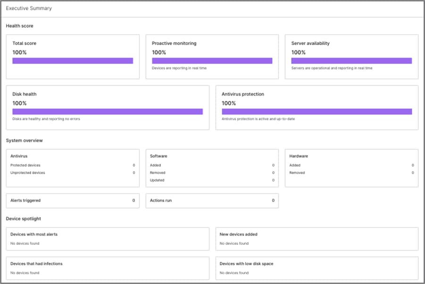Click the Total score progress bar

pyautogui.click(x=73, y=61)
